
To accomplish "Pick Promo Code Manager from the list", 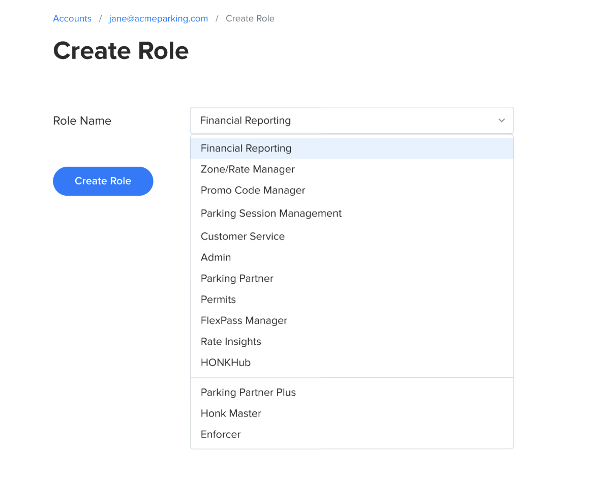I will click(253, 190).
